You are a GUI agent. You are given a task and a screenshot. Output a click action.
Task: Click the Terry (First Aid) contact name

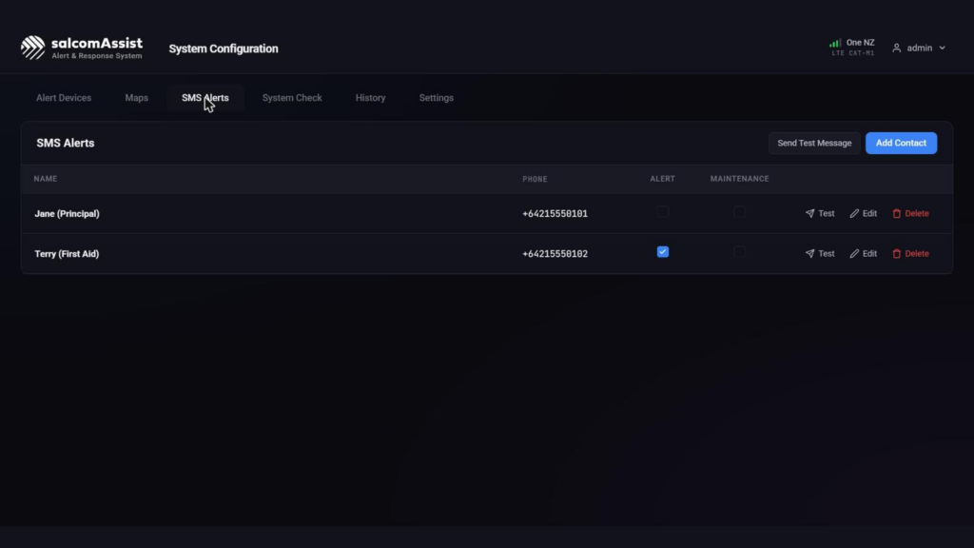click(68, 253)
